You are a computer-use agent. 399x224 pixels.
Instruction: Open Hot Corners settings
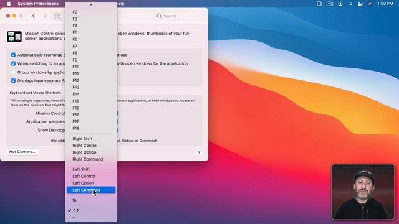coord(22,152)
